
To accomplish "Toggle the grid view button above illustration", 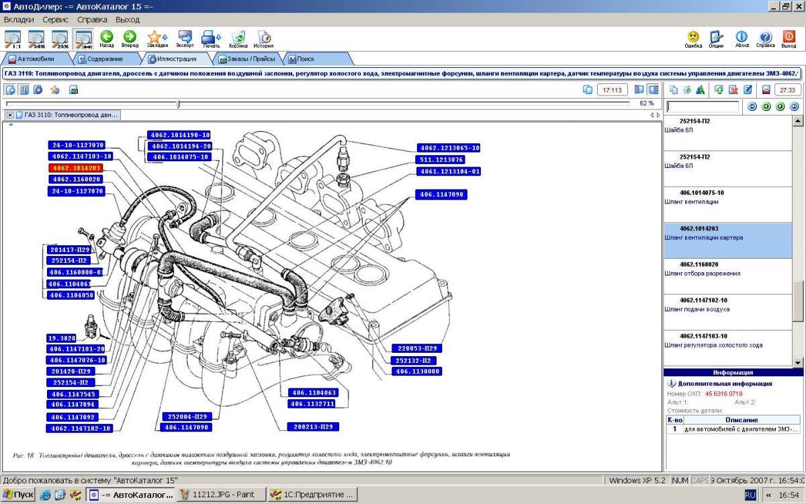I will click(x=24, y=89).
